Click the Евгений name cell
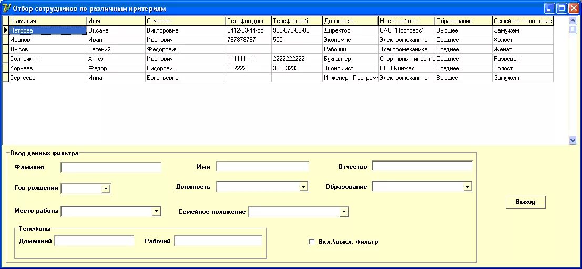 116,49
